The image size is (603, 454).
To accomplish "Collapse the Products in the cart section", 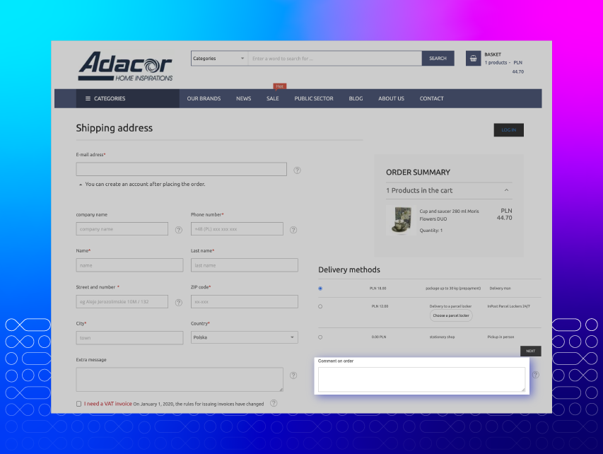I will [x=507, y=190].
